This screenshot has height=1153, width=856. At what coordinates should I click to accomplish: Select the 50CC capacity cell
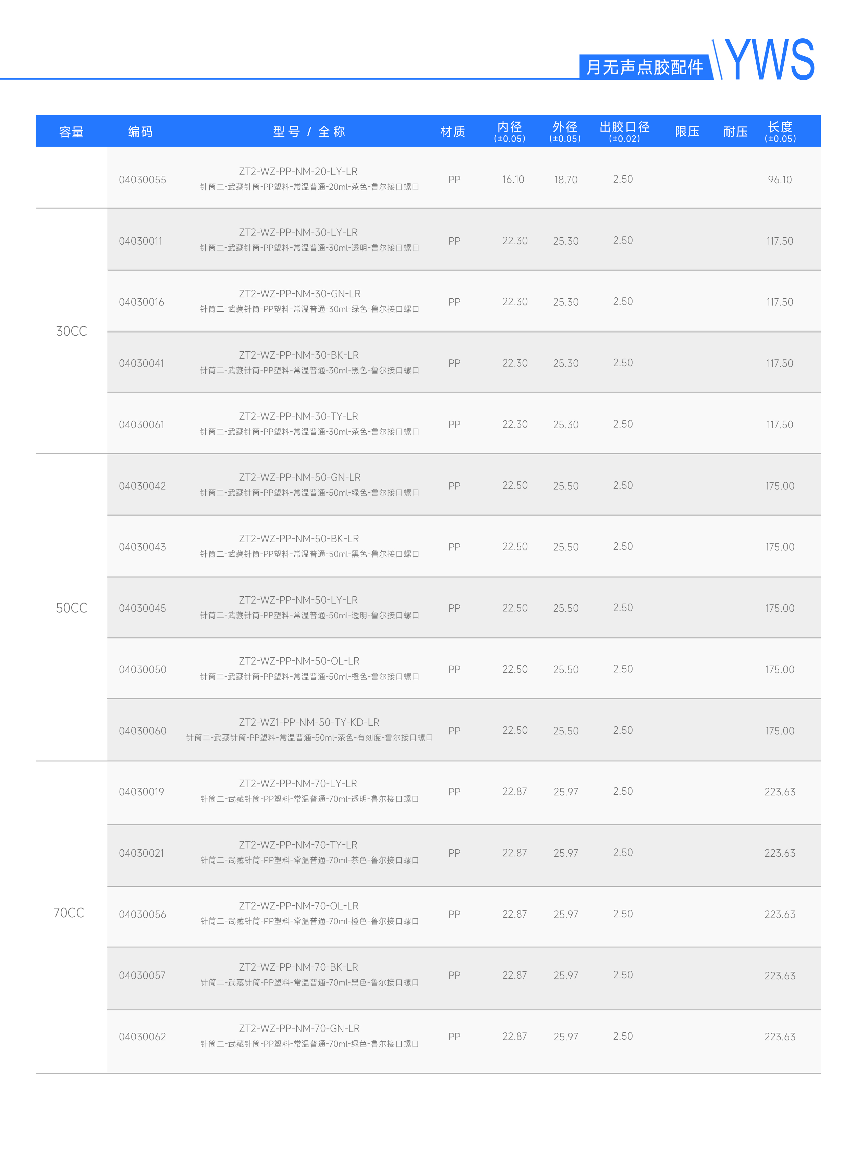point(72,608)
